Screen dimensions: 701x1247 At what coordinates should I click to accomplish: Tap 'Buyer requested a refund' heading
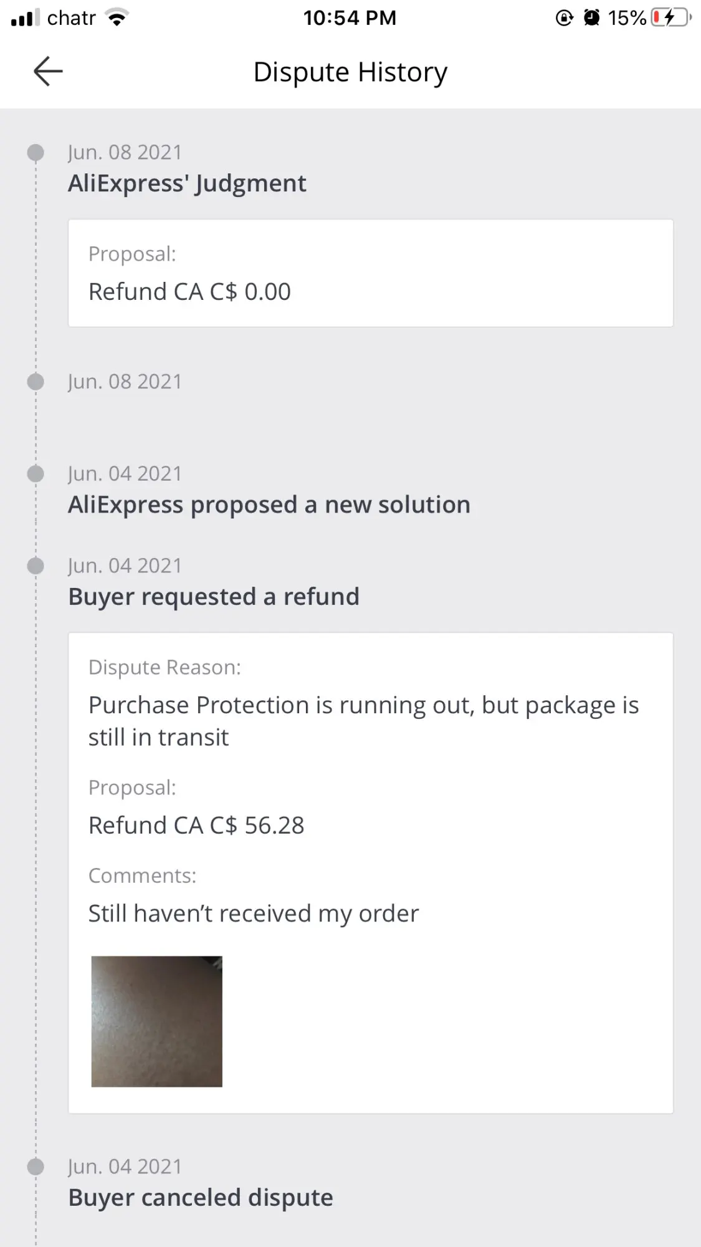pos(214,597)
